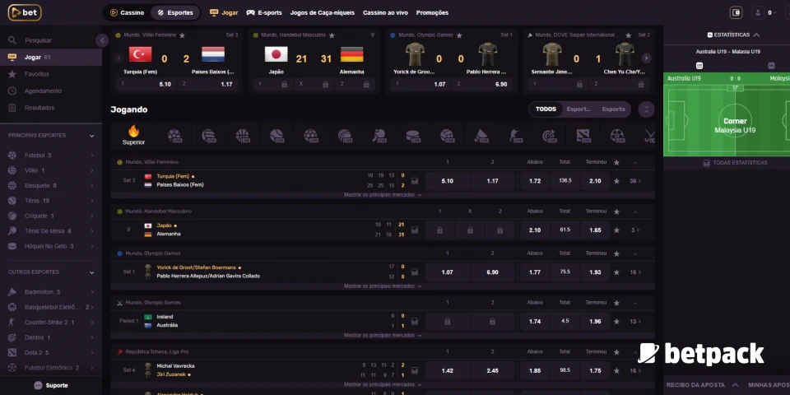Image resolution: width=790 pixels, height=395 pixels.
Task: Star the DOVE Saipan International top card
Action: [628, 35]
